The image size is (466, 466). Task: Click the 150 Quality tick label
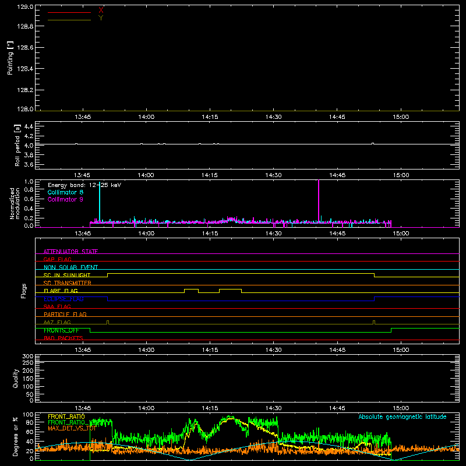click(28, 379)
